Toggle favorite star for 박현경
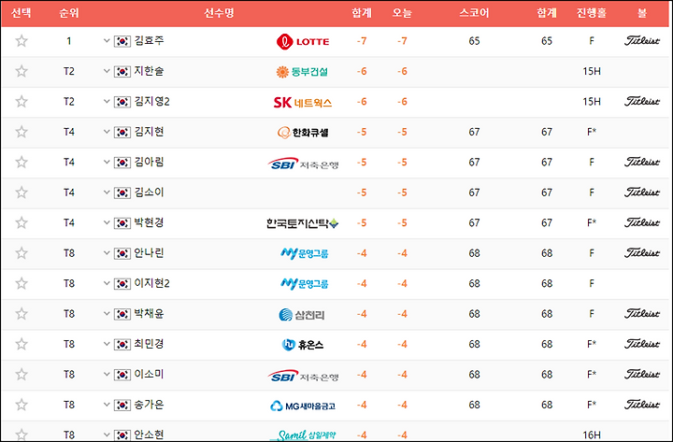 coord(21,223)
